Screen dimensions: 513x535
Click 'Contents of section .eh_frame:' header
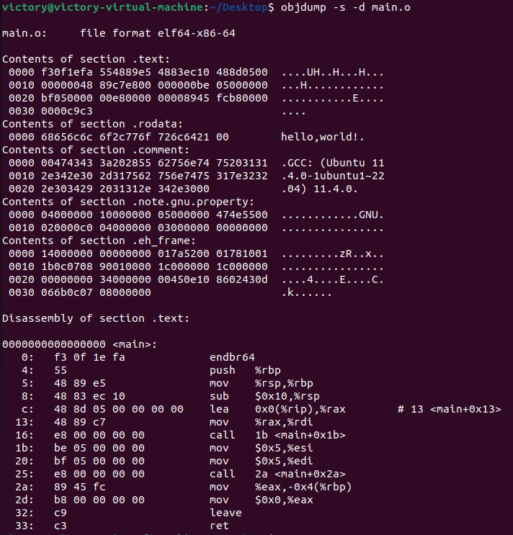pyautogui.click(x=99, y=240)
